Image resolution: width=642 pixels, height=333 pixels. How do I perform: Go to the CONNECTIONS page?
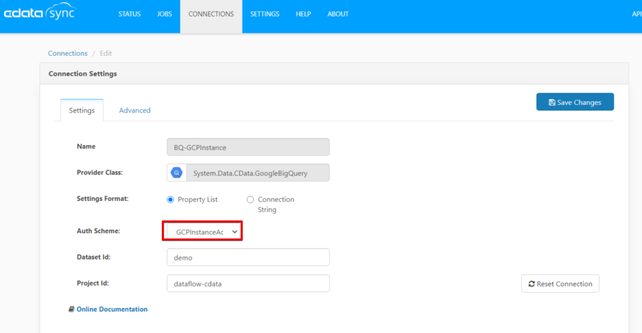[x=211, y=14]
